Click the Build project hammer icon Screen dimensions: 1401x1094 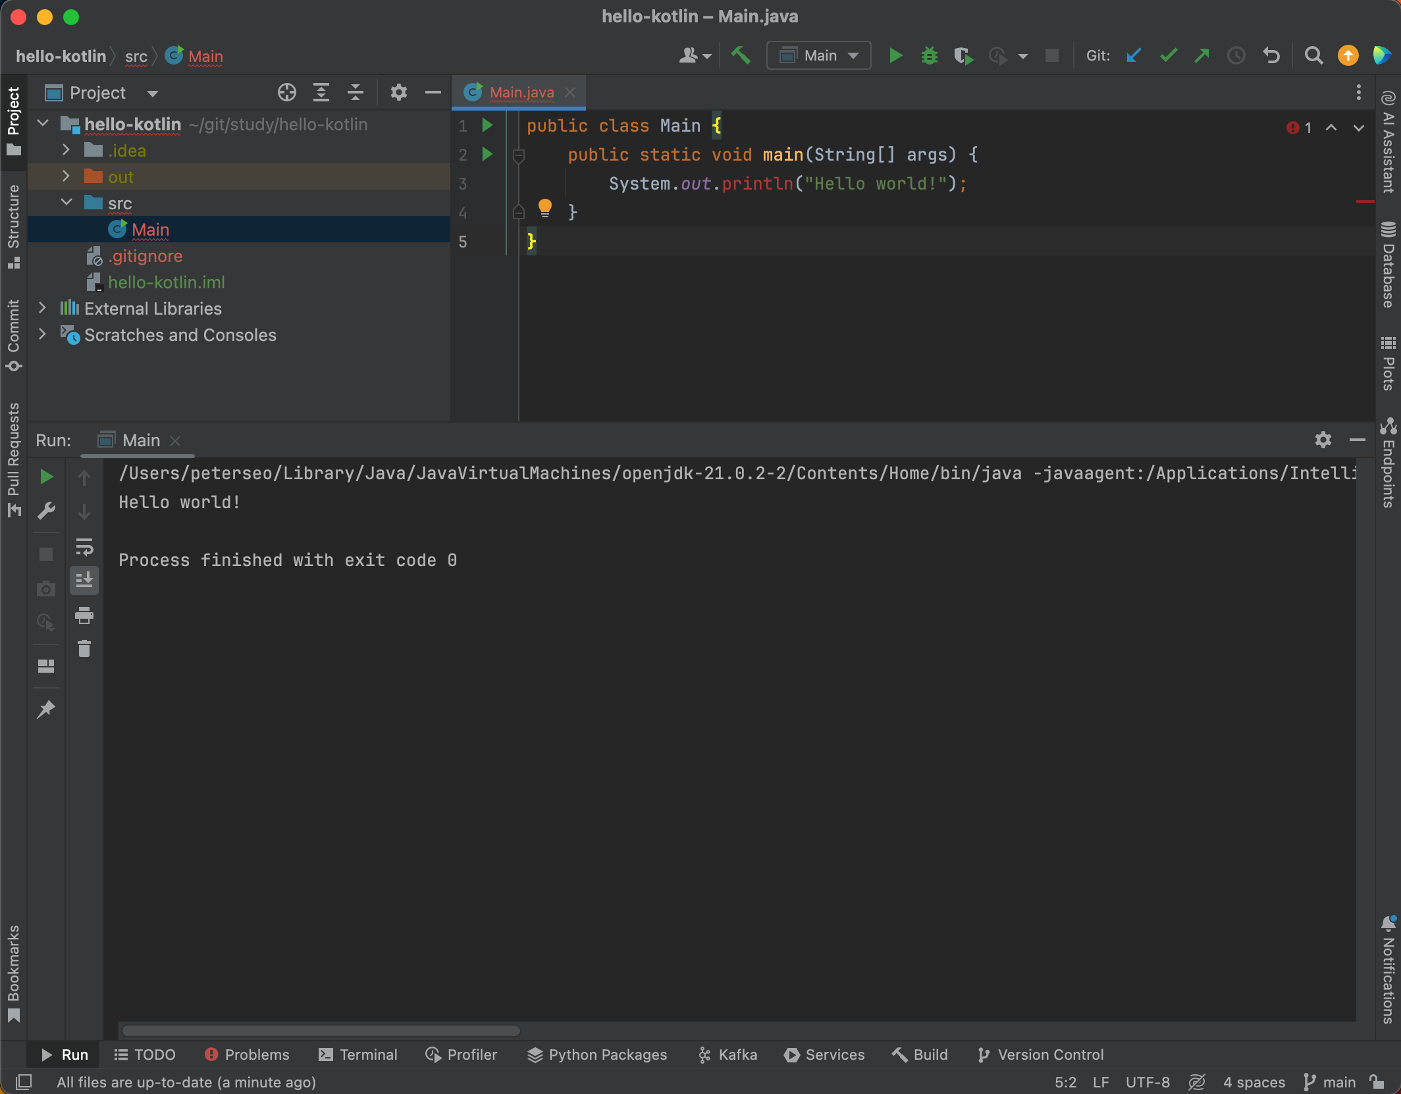[741, 56]
